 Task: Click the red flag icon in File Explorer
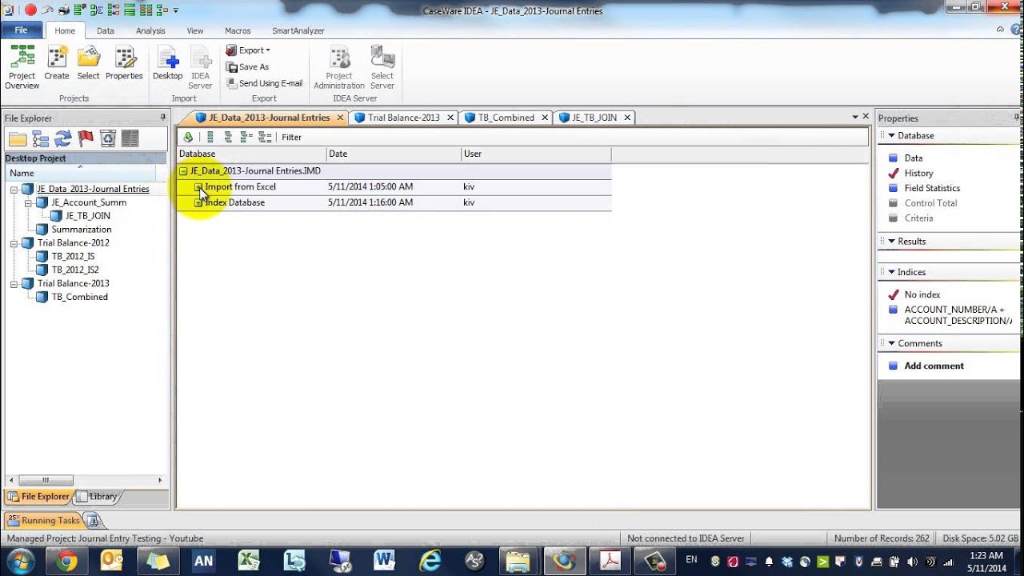pos(85,138)
